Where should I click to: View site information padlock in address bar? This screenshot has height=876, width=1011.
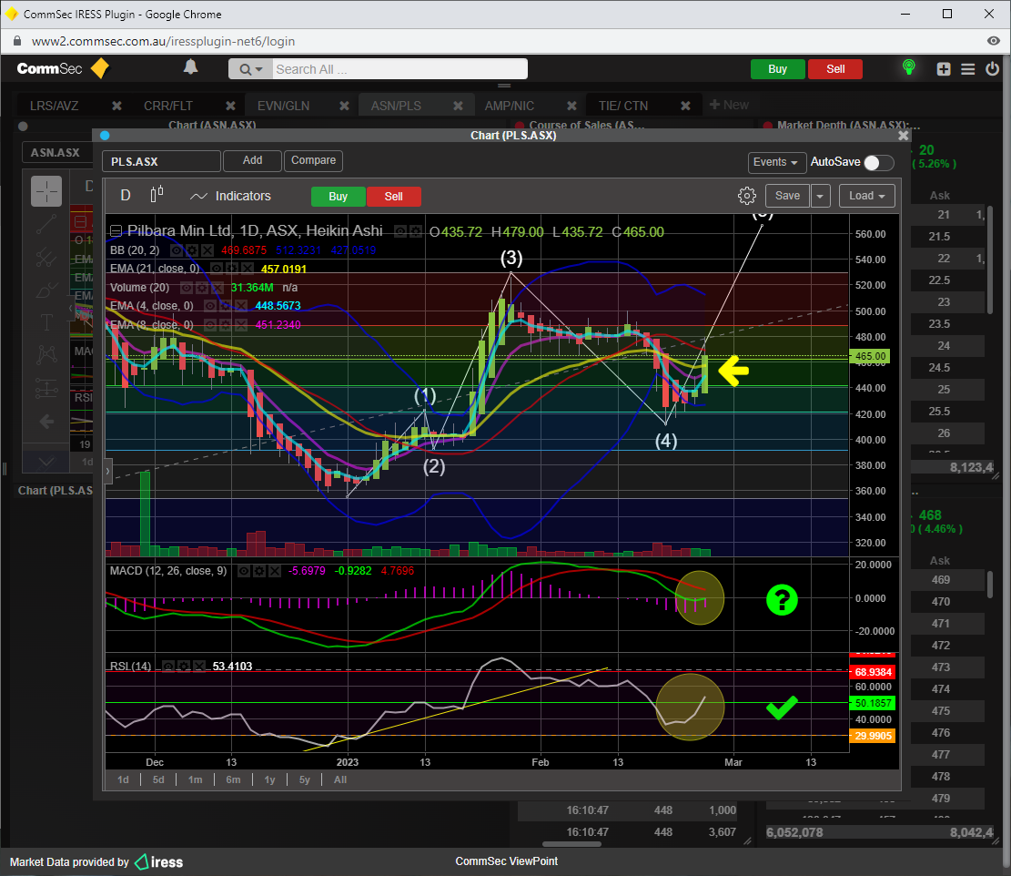point(17,41)
